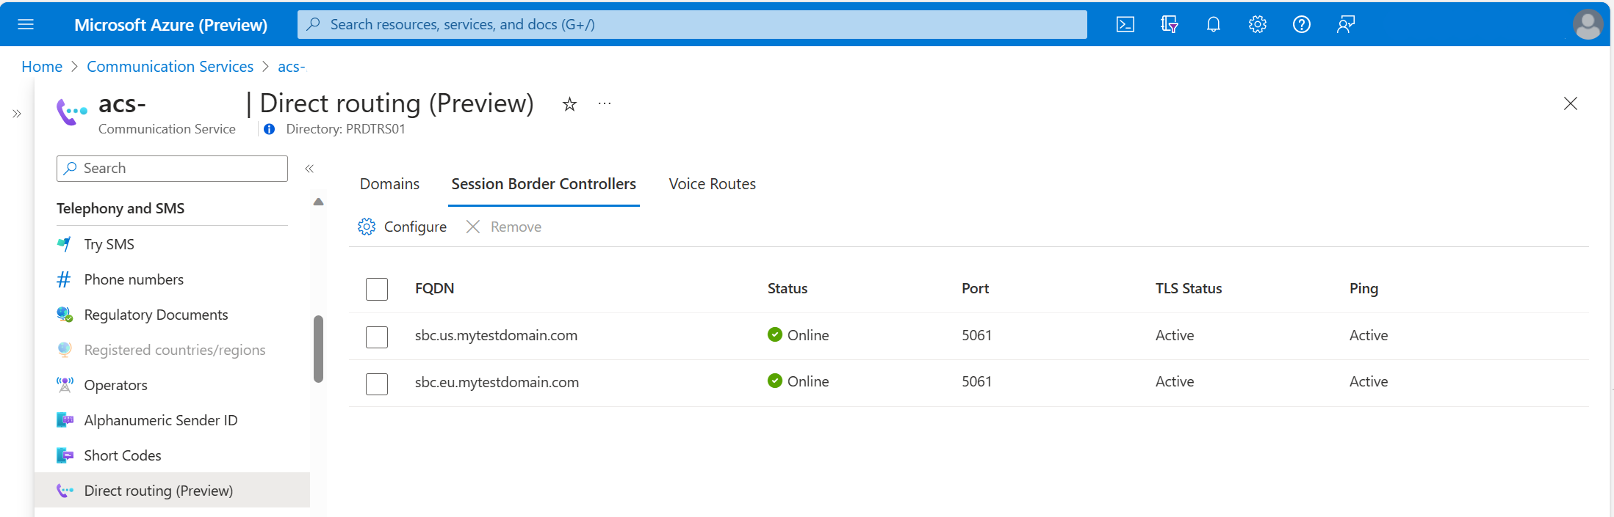Select Direct routing (Preview) menu item

coord(172,490)
